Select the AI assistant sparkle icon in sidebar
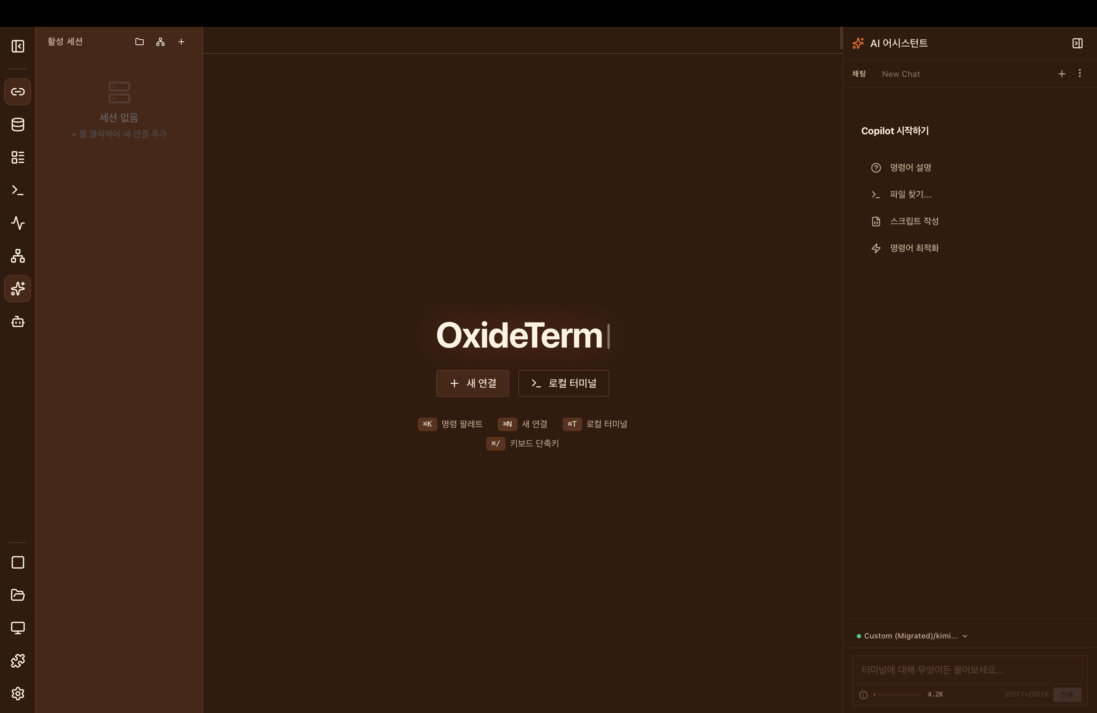1097x713 pixels. [18, 289]
